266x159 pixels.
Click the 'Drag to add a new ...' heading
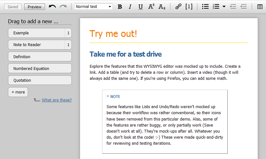coord(33,22)
